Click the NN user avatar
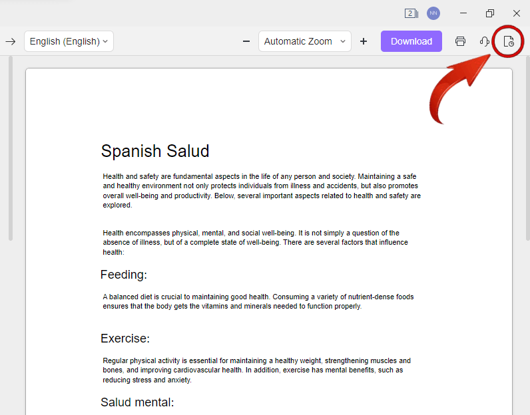The height and width of the screenshot is (415, 530). tap(433, 13)
